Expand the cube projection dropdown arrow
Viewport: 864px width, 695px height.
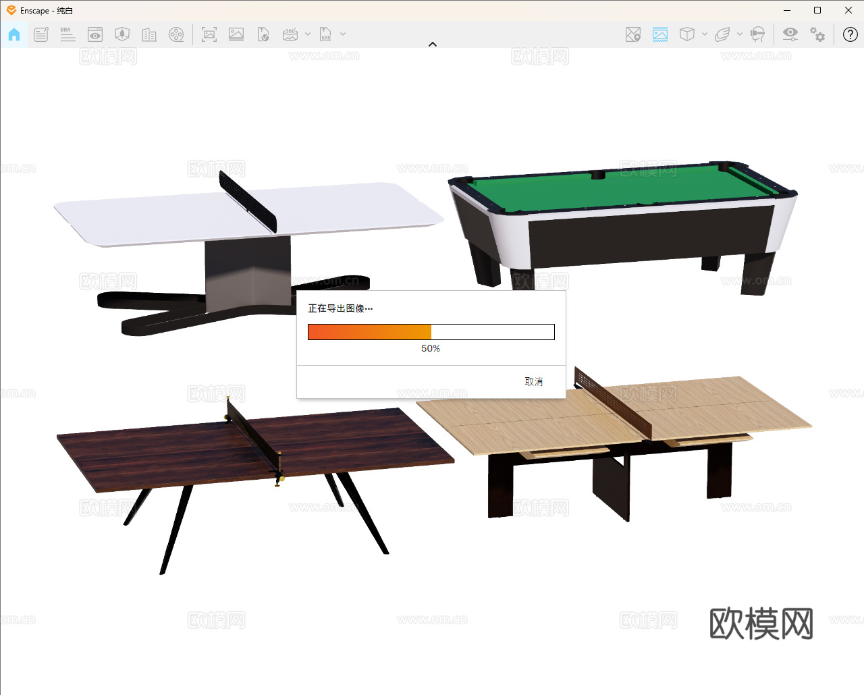[x=705, y=34]
